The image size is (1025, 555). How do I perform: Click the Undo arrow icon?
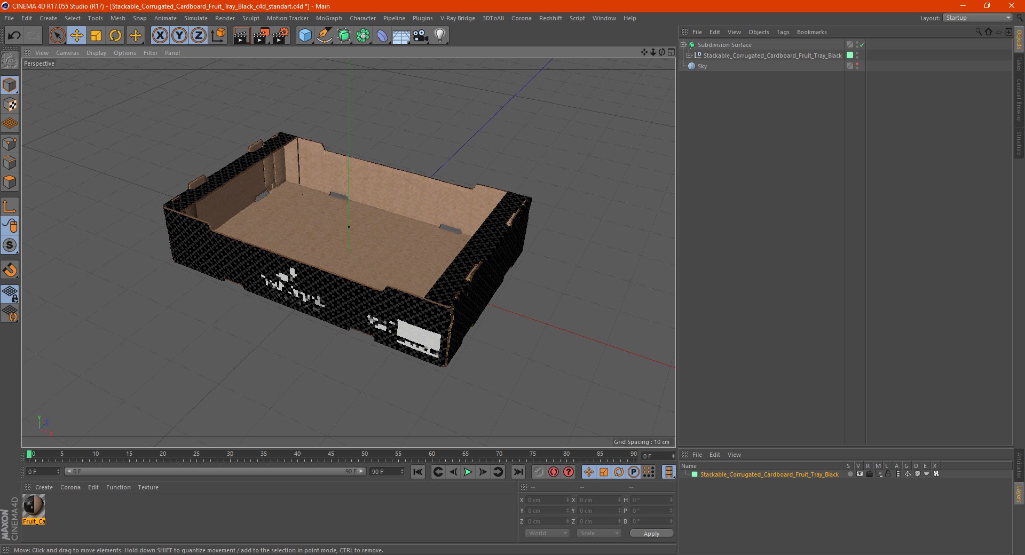tap(14, 36)
